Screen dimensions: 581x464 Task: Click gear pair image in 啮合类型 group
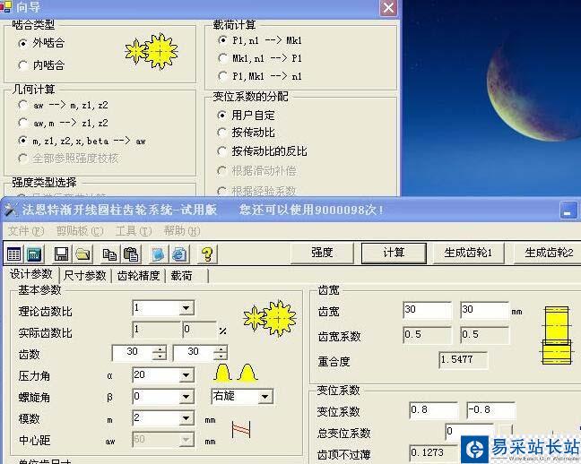click(x=152, y=52)
